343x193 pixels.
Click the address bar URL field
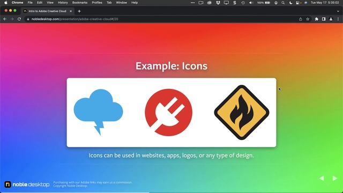coord(162,19)
